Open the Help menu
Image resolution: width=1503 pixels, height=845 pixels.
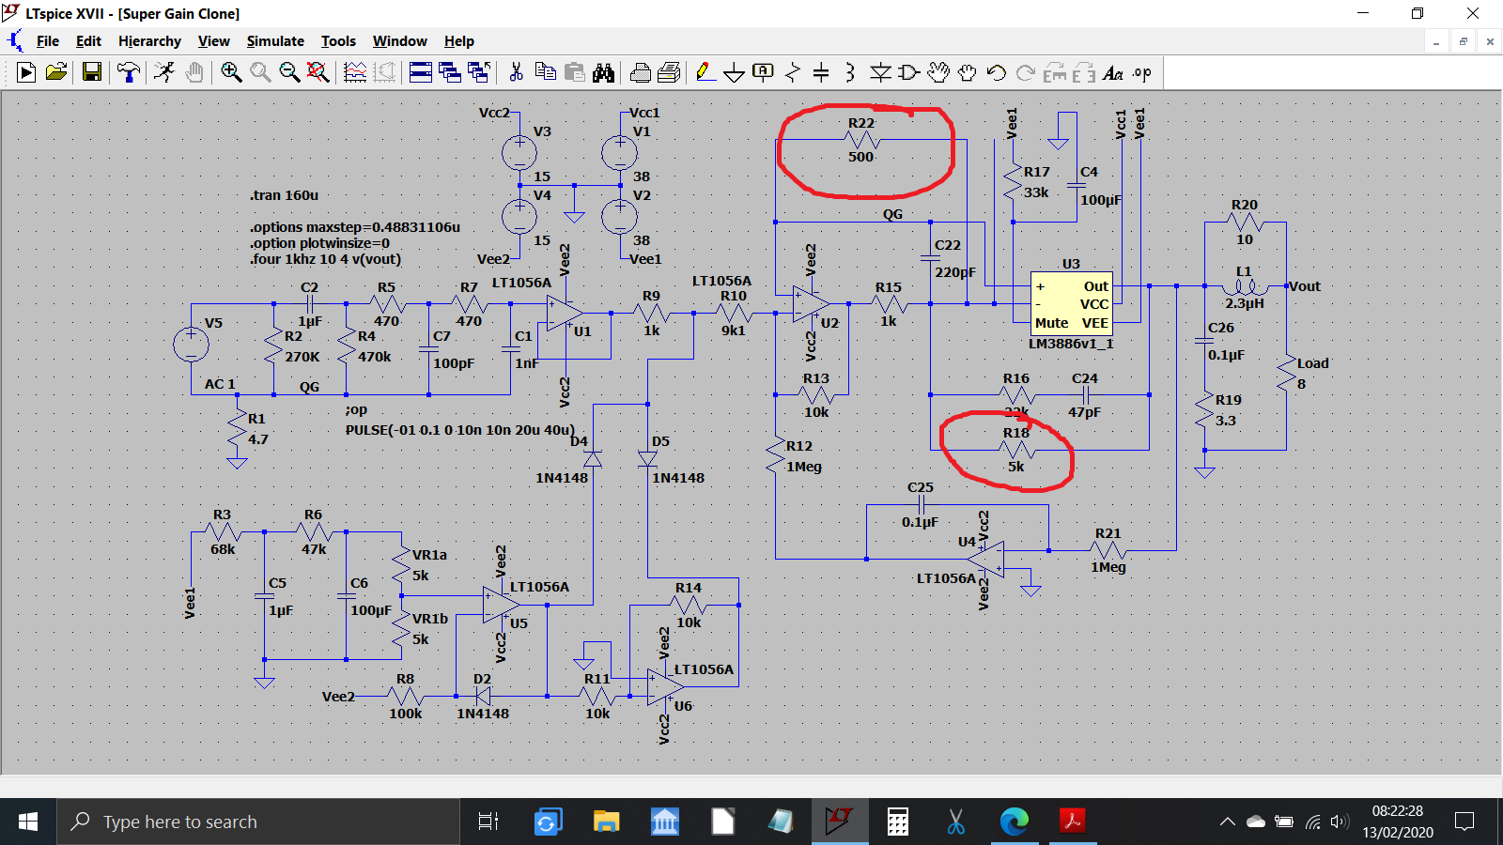tap(459, 41)
